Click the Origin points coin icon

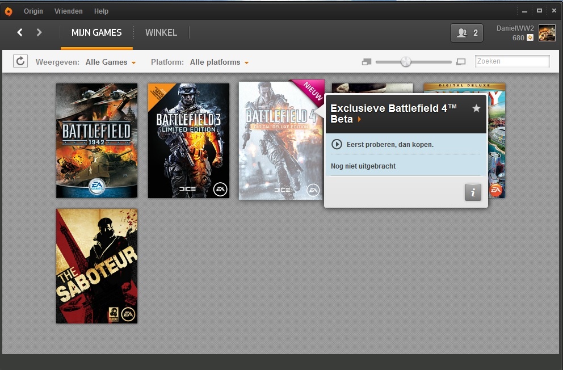[530, 37]
